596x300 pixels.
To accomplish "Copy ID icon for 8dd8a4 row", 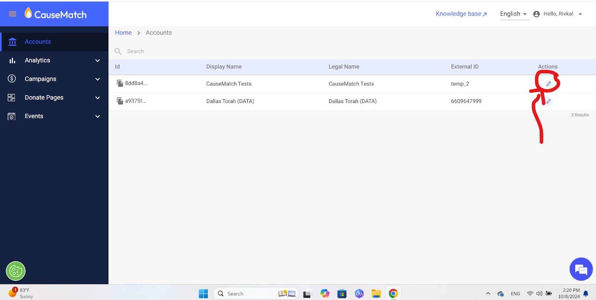I will (120, 83).
